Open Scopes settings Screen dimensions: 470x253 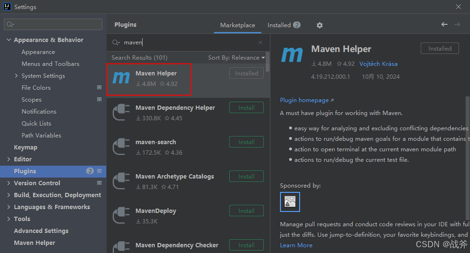[x=32, y=100]
